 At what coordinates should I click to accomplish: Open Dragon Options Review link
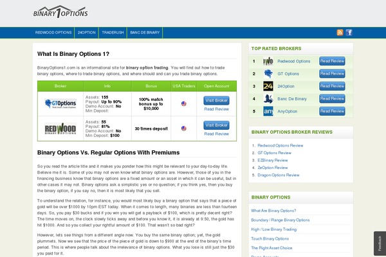coord(279,175)
